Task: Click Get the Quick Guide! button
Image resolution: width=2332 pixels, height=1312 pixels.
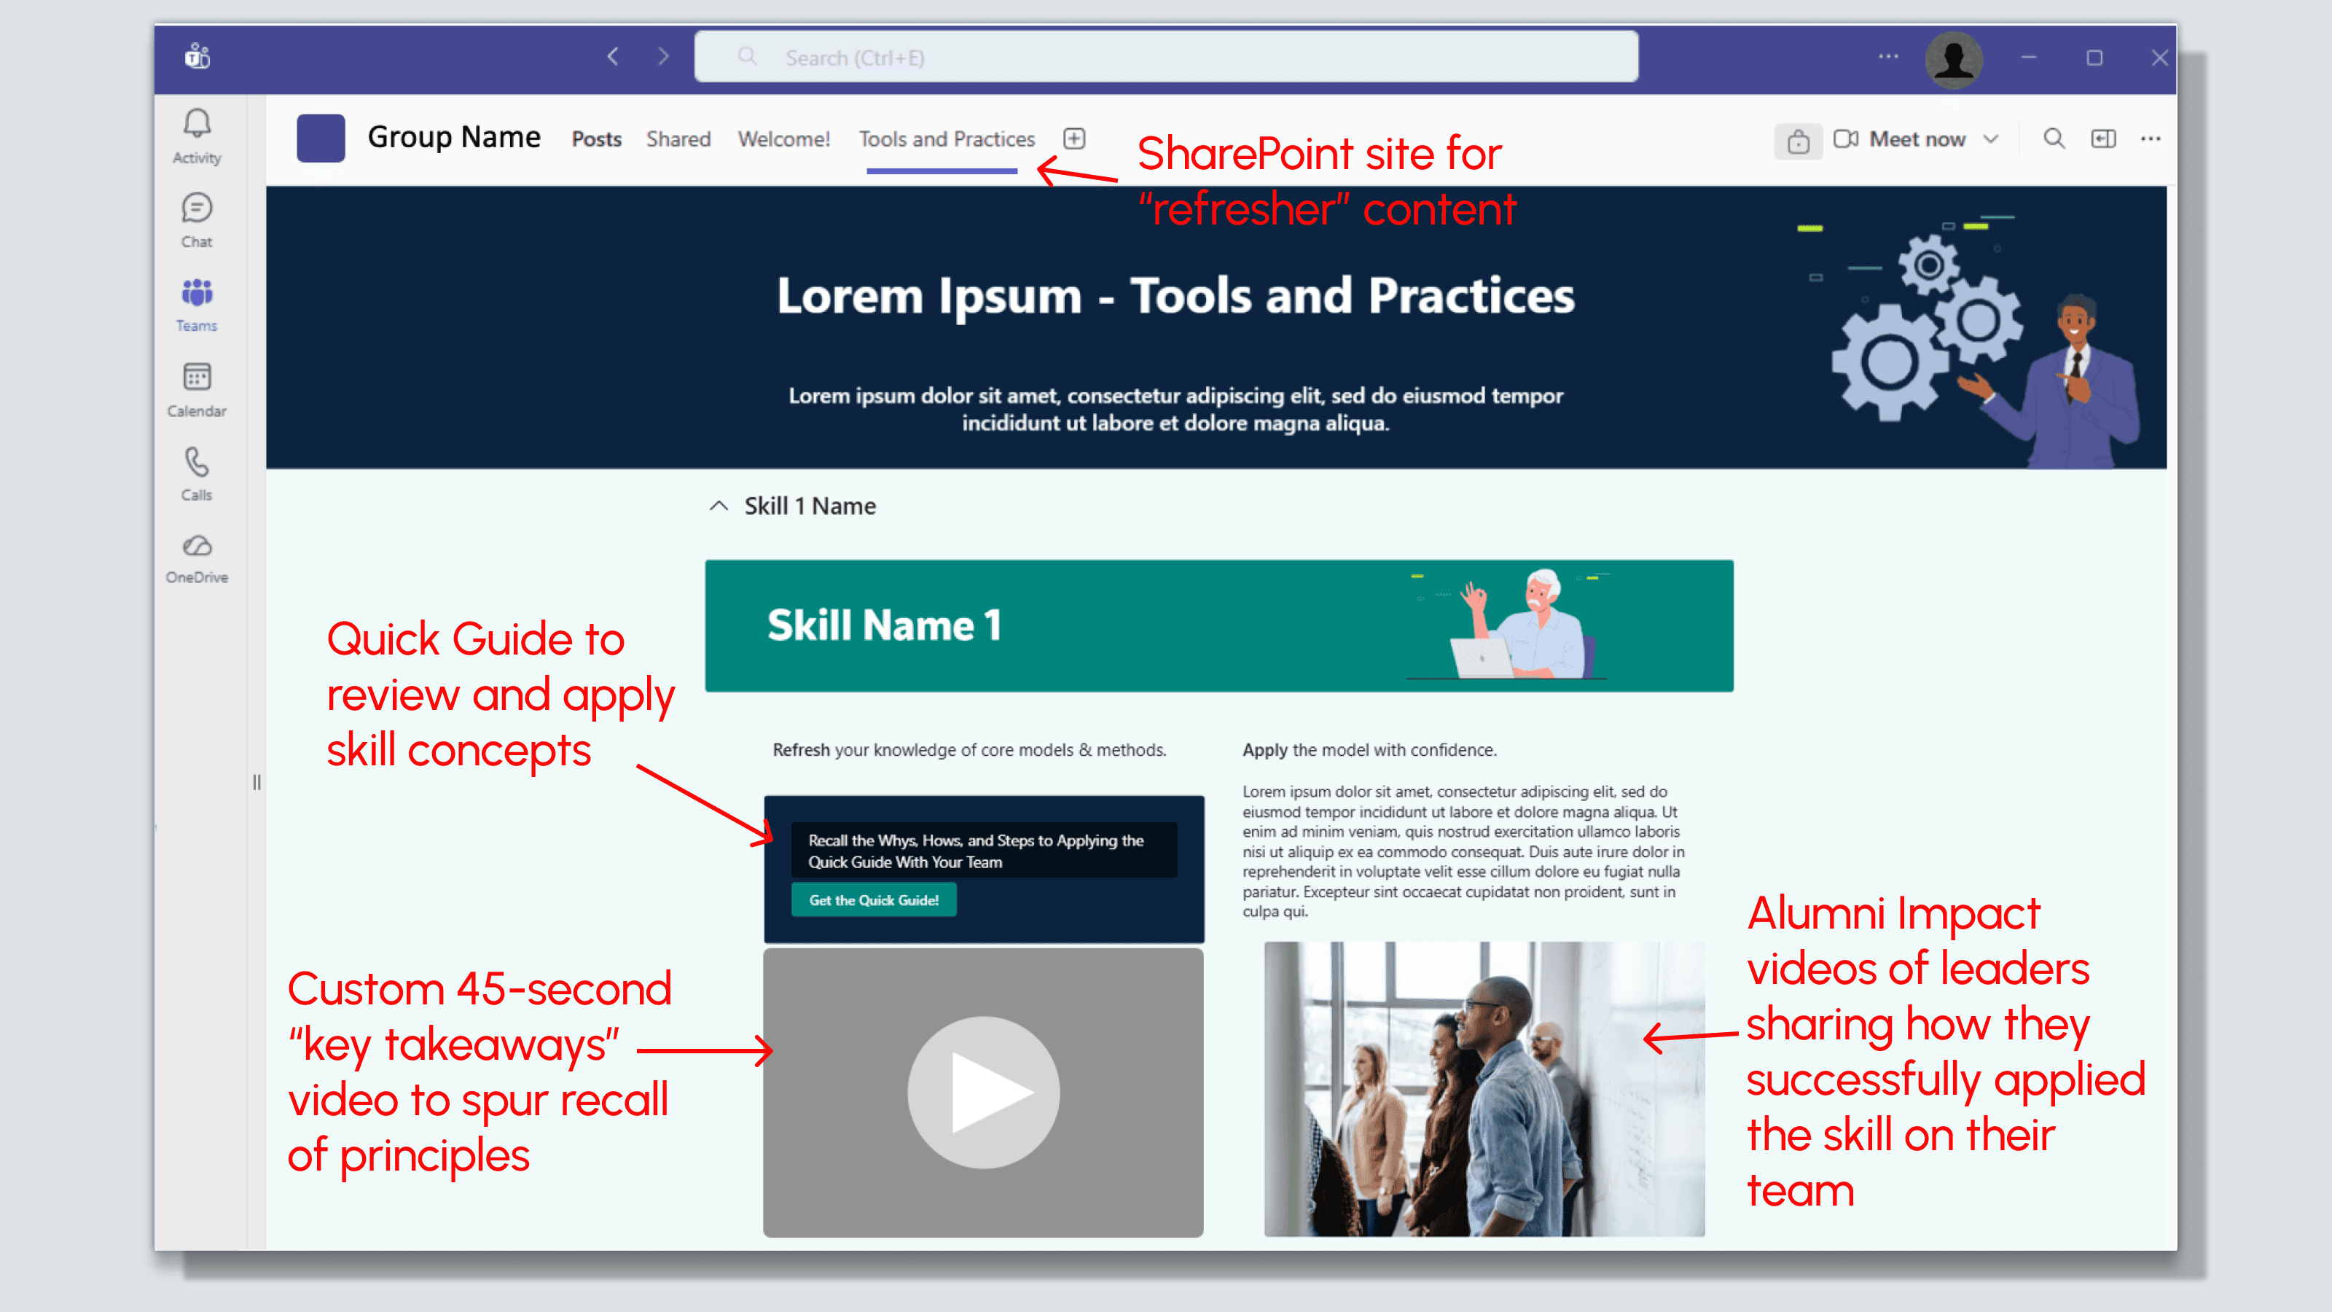Action: (874, 899)
